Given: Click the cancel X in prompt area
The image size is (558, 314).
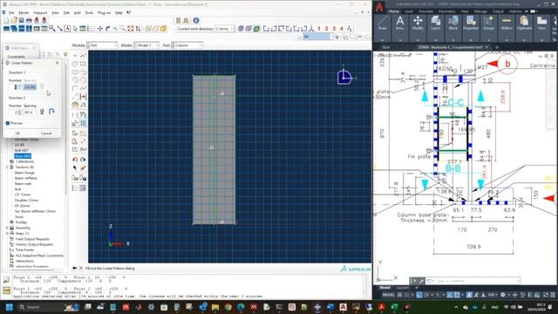Looking at the screenshot, I should click(x=80, y=268).
